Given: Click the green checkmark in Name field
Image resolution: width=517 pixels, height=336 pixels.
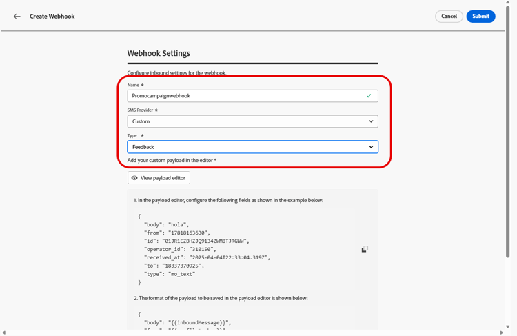Looking at the screenshot, I should 369,96.
